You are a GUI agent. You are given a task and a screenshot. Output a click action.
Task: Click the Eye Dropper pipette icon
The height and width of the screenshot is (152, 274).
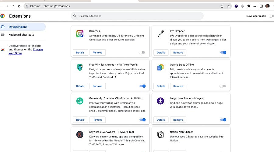tap(161, 33)
